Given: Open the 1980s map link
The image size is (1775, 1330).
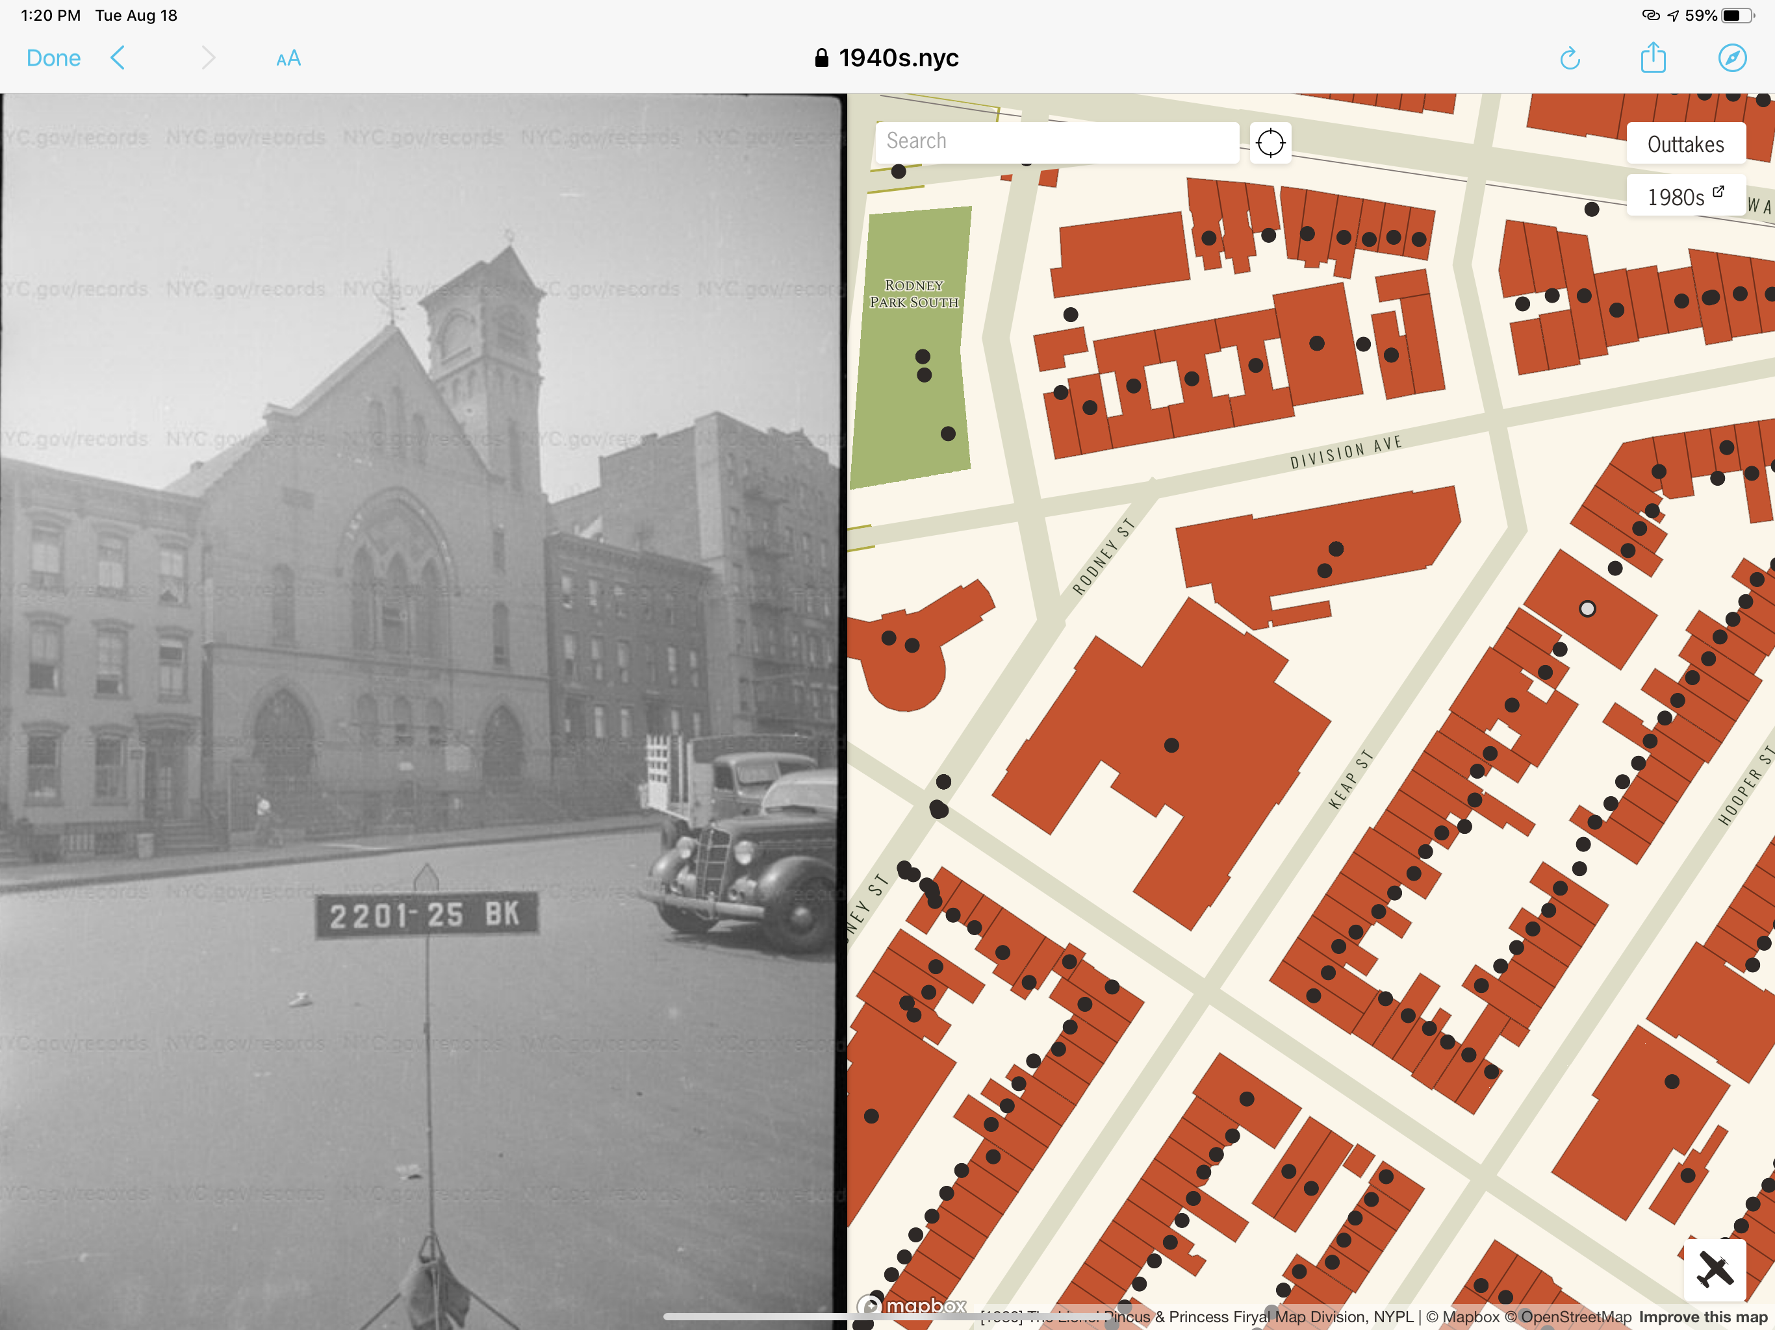Looking at the screenshot, I should tap(1685, 197).
